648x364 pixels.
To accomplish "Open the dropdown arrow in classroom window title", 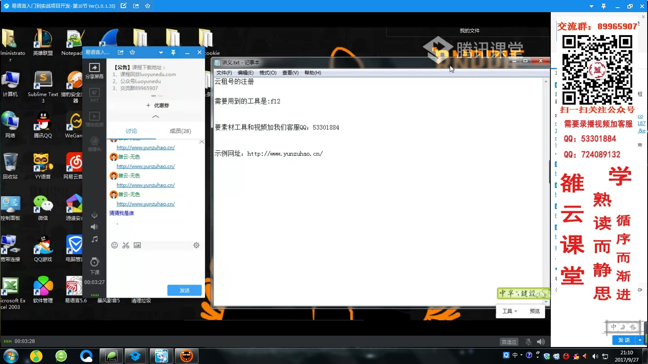I will pyautogui.click(x=161, y=53).
